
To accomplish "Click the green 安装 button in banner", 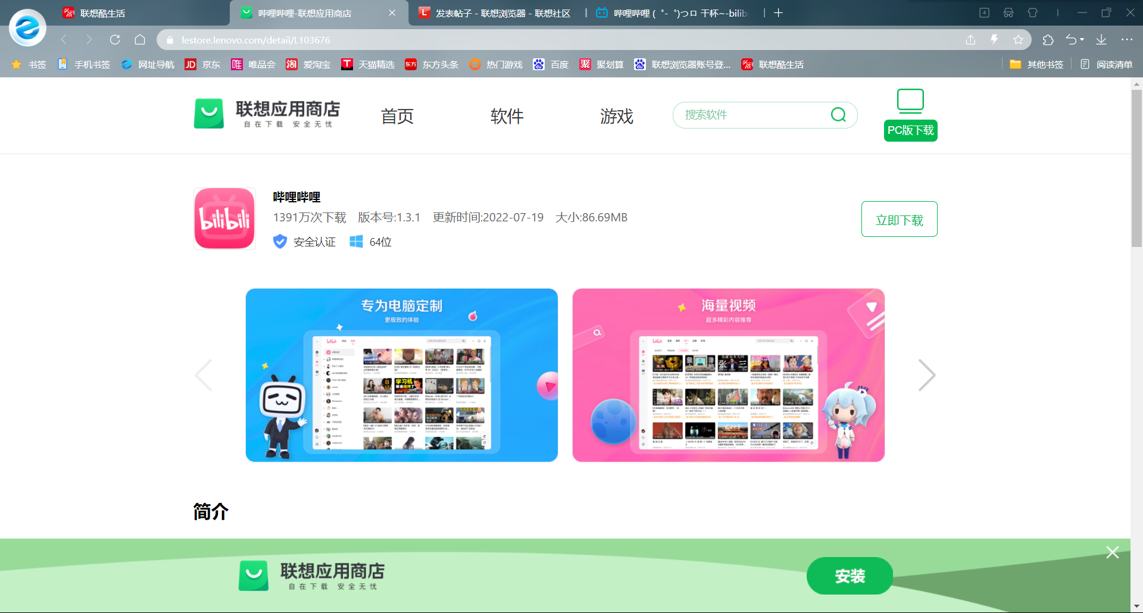I will (x=850, y=576).
